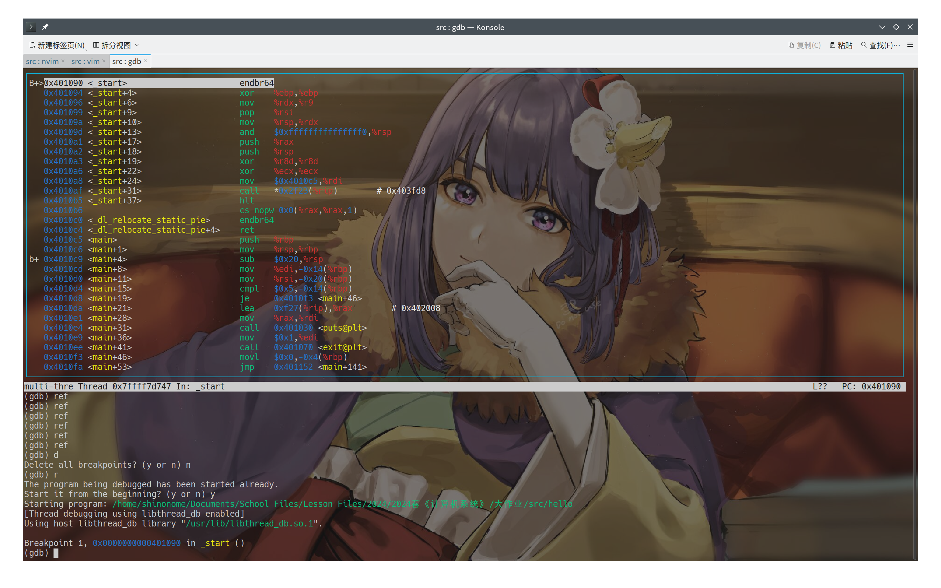
Task: Switch to the src : vim tab
Action: point(85,62)
